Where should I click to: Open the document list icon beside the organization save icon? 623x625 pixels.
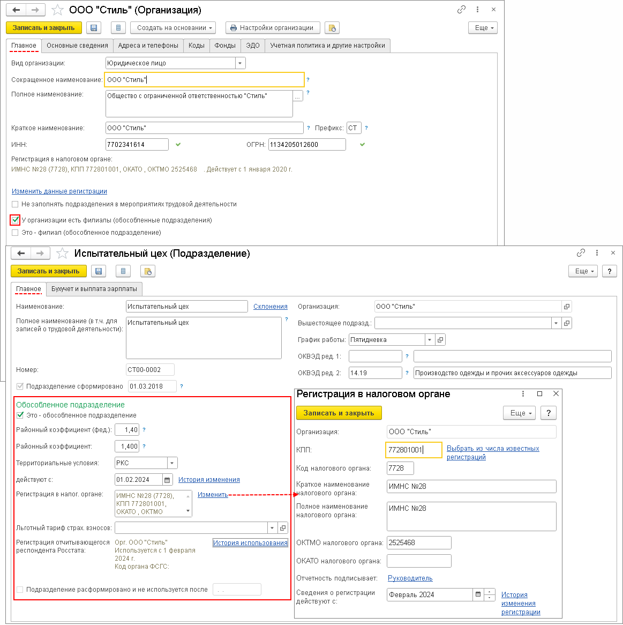click(x=118, y=28)
